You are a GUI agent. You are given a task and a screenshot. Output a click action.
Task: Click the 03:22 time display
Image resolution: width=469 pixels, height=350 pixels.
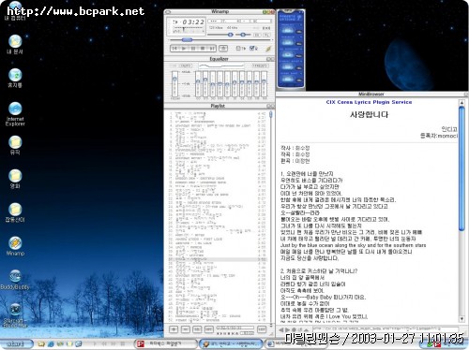193,22
